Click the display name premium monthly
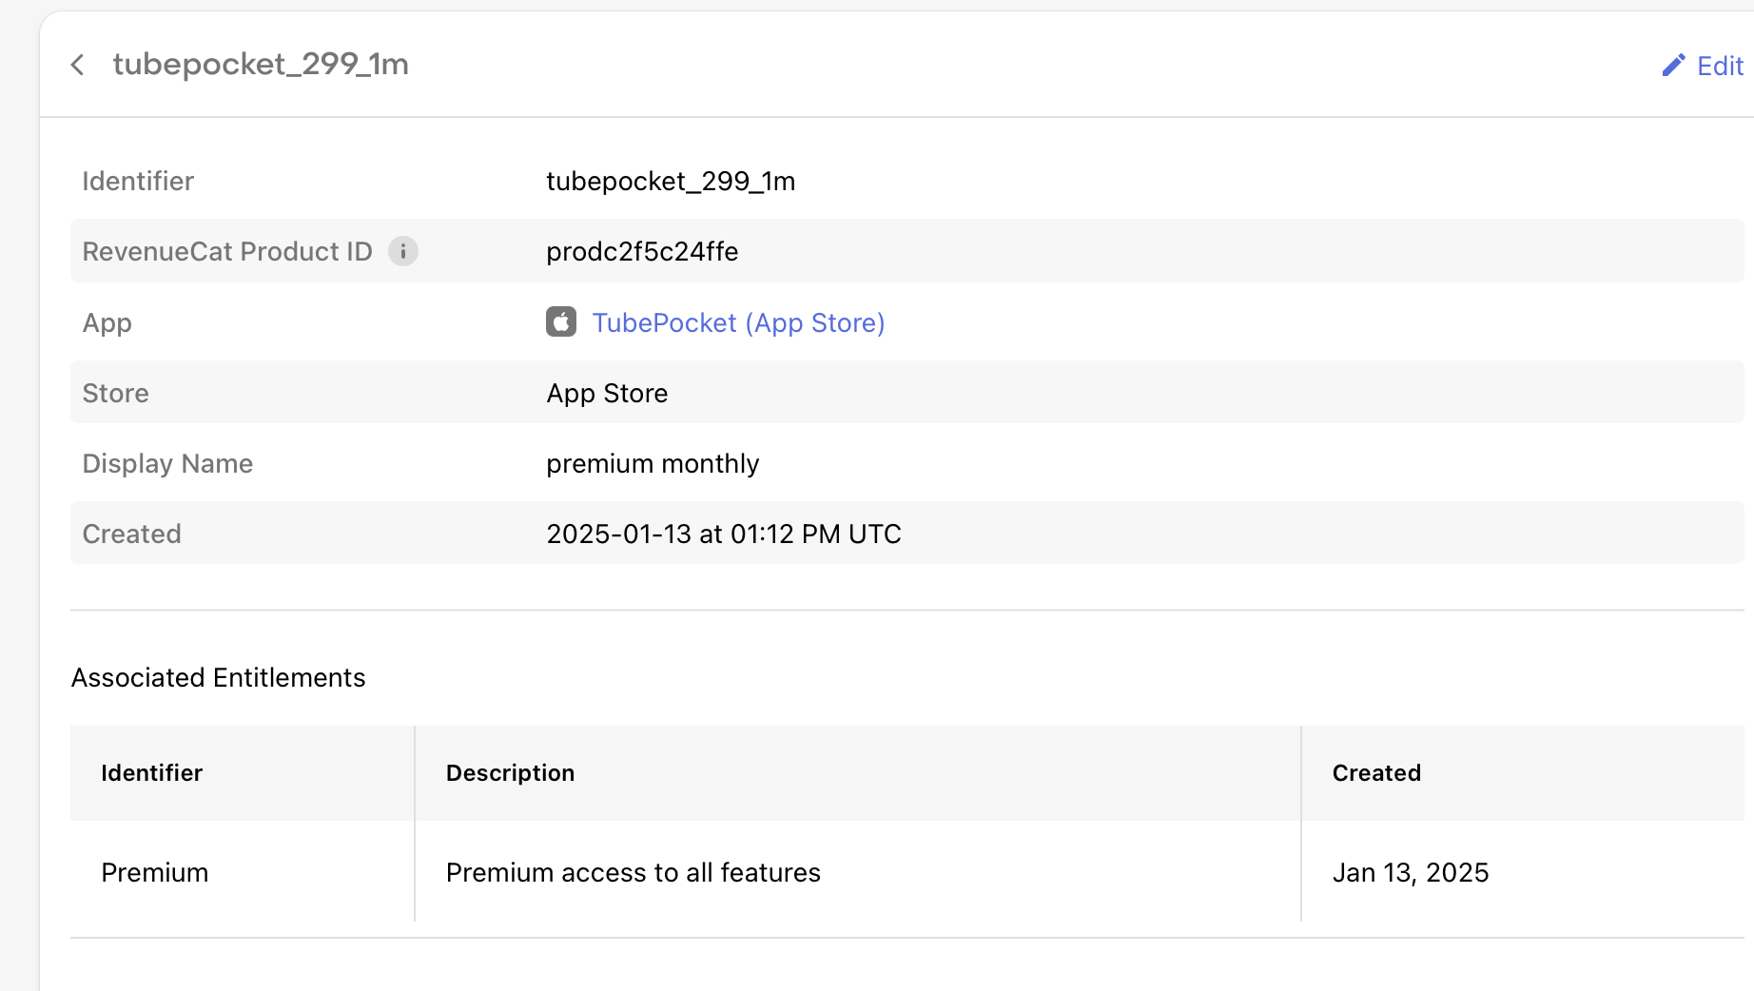The image size is (1754, 991). (653, 463)
